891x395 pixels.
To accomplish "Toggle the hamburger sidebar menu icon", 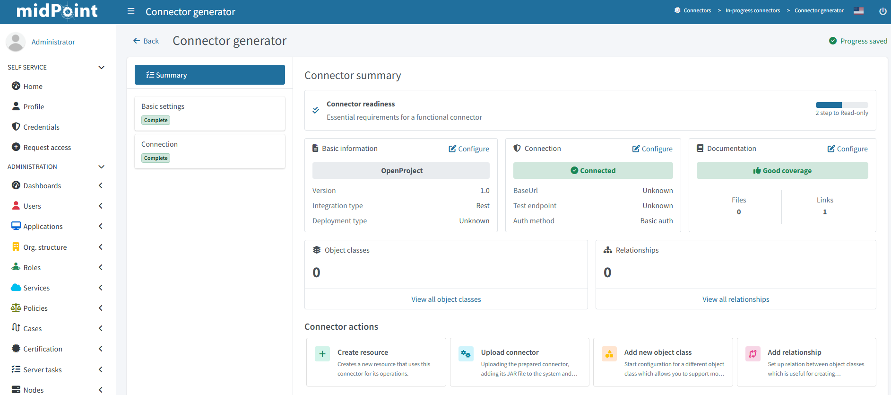I will 131,11.
